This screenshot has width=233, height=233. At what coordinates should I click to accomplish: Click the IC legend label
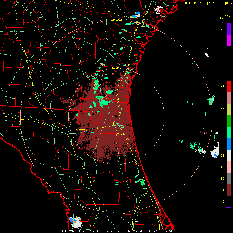click(222, 167)
